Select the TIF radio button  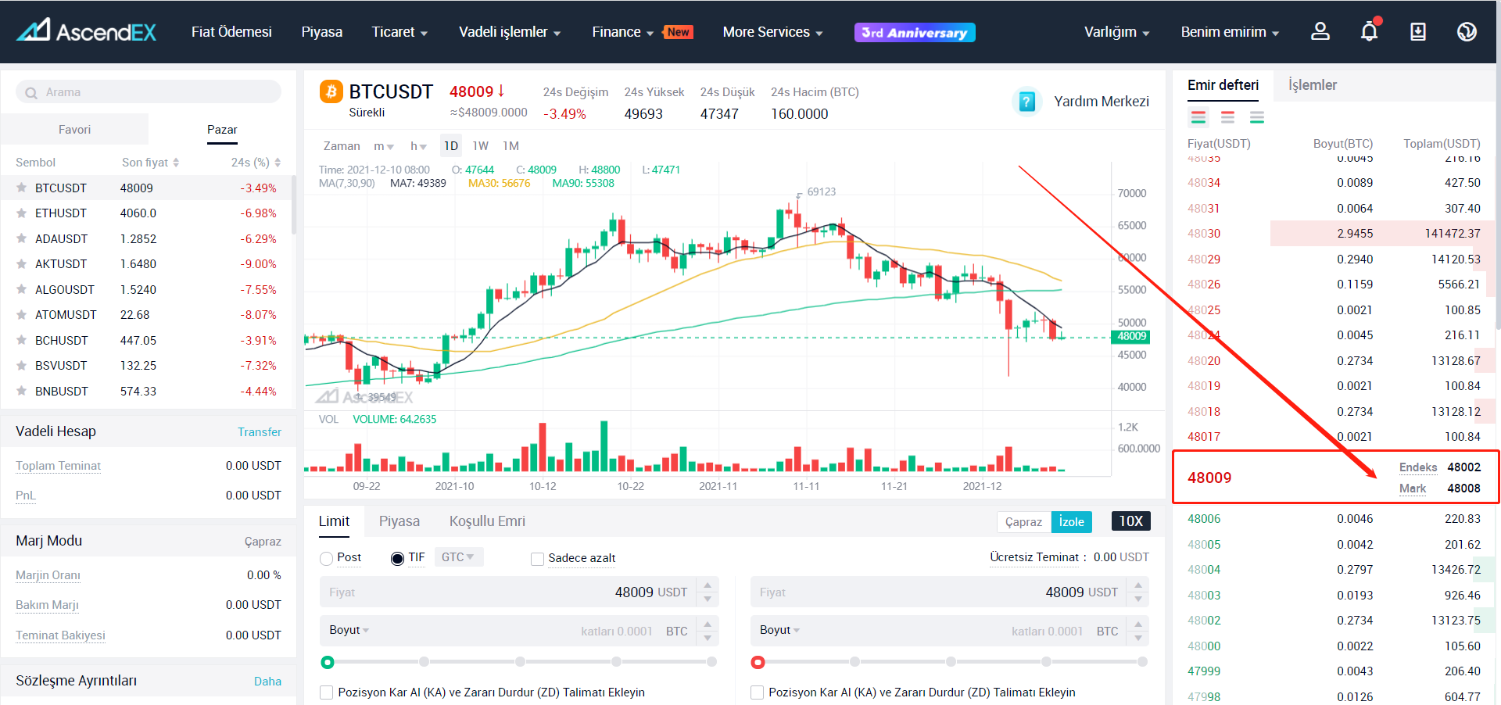[x=397, y=558]
